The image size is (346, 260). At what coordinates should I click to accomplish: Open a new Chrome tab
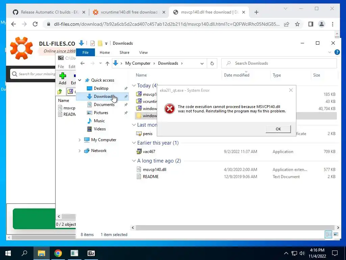click(x=256, y=12)
